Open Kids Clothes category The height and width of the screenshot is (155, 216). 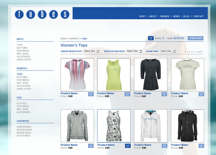pyautogui.click(x=22, y=103)
